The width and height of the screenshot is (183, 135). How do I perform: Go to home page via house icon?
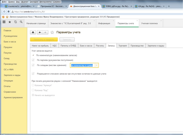point(33,32)
